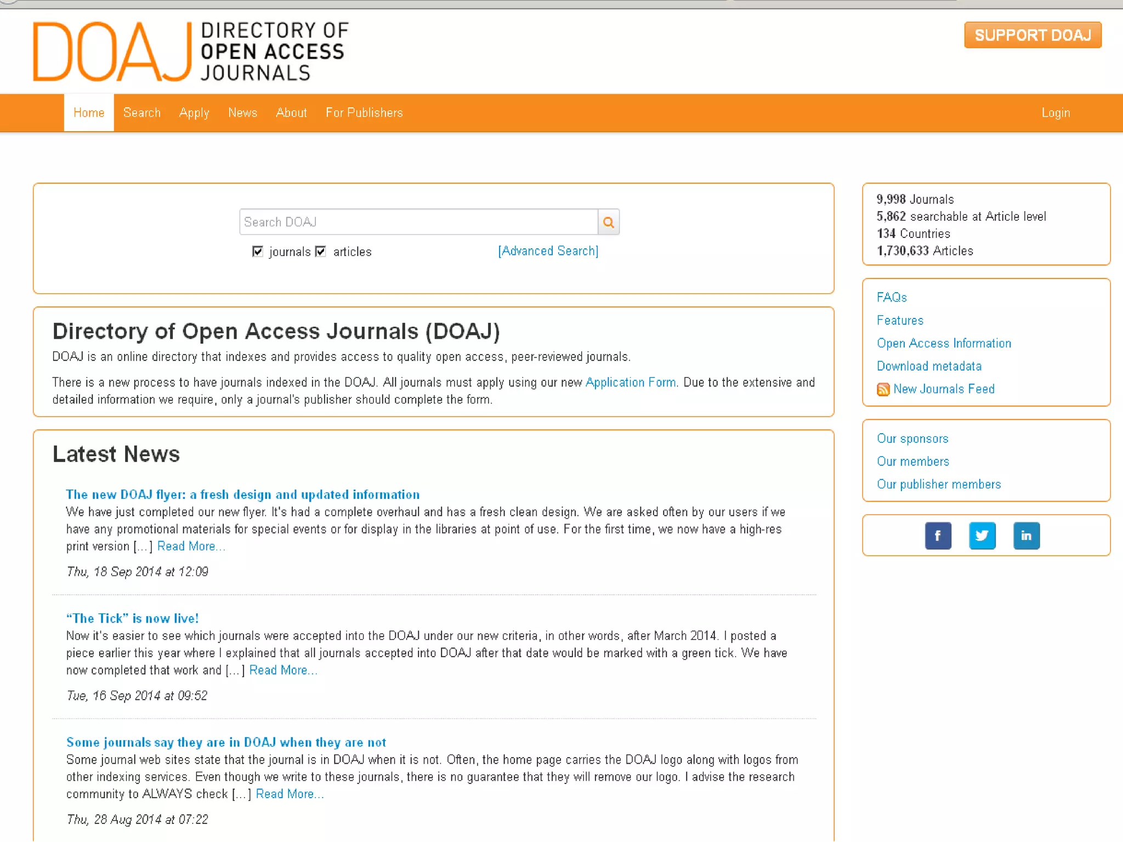Image resolution: width=1123 pixels, height=842 pixels.
Task: Open the Download metadata link
Action: 929,366
